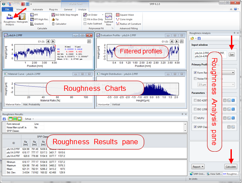242x183 pixels.
Task: Click Subtract Now in Polynomial Fit
Action: click(108, 19)
